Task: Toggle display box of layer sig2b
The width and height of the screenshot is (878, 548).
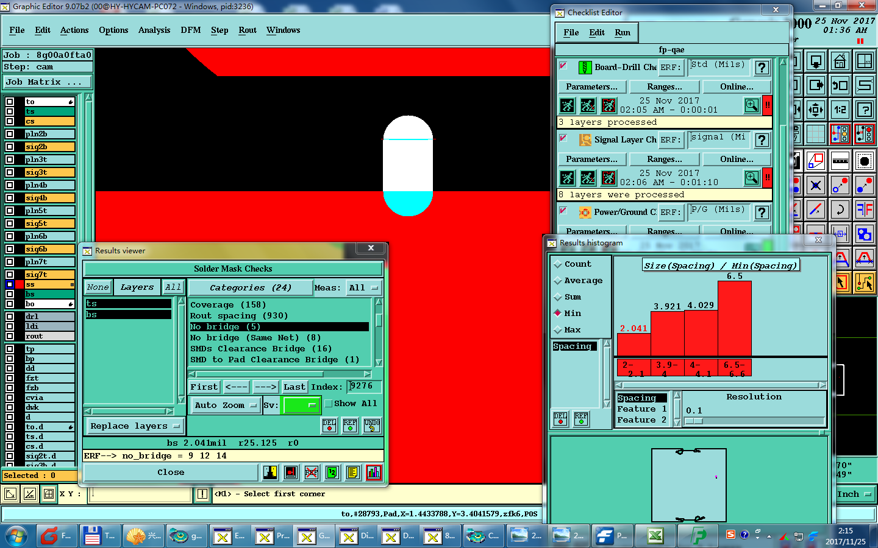Action: [10, 147]
